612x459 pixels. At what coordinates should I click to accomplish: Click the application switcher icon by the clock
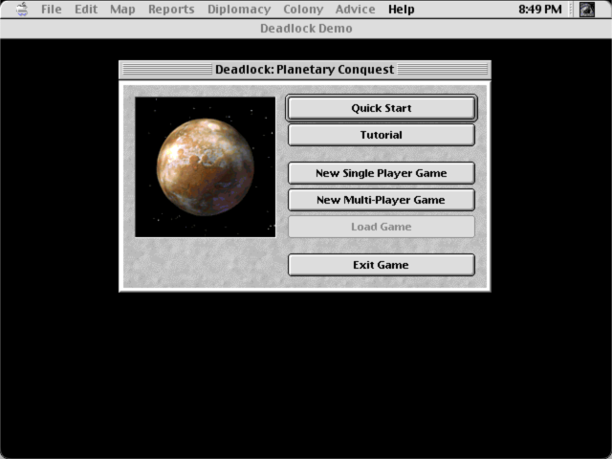pyautogui.click(x=586, y=10)
